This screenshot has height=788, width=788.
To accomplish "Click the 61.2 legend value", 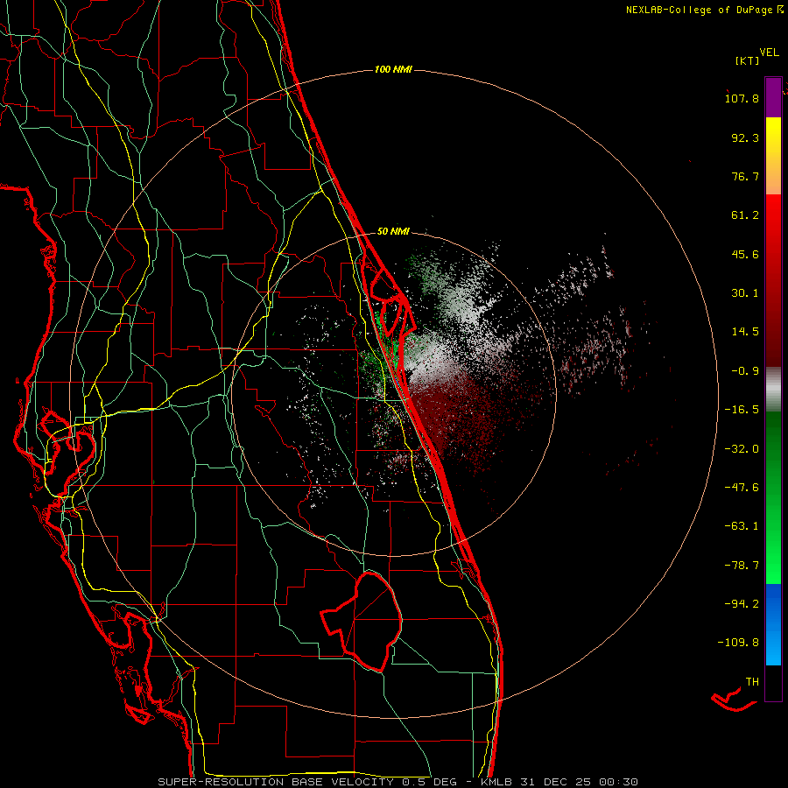I will 745,215.
